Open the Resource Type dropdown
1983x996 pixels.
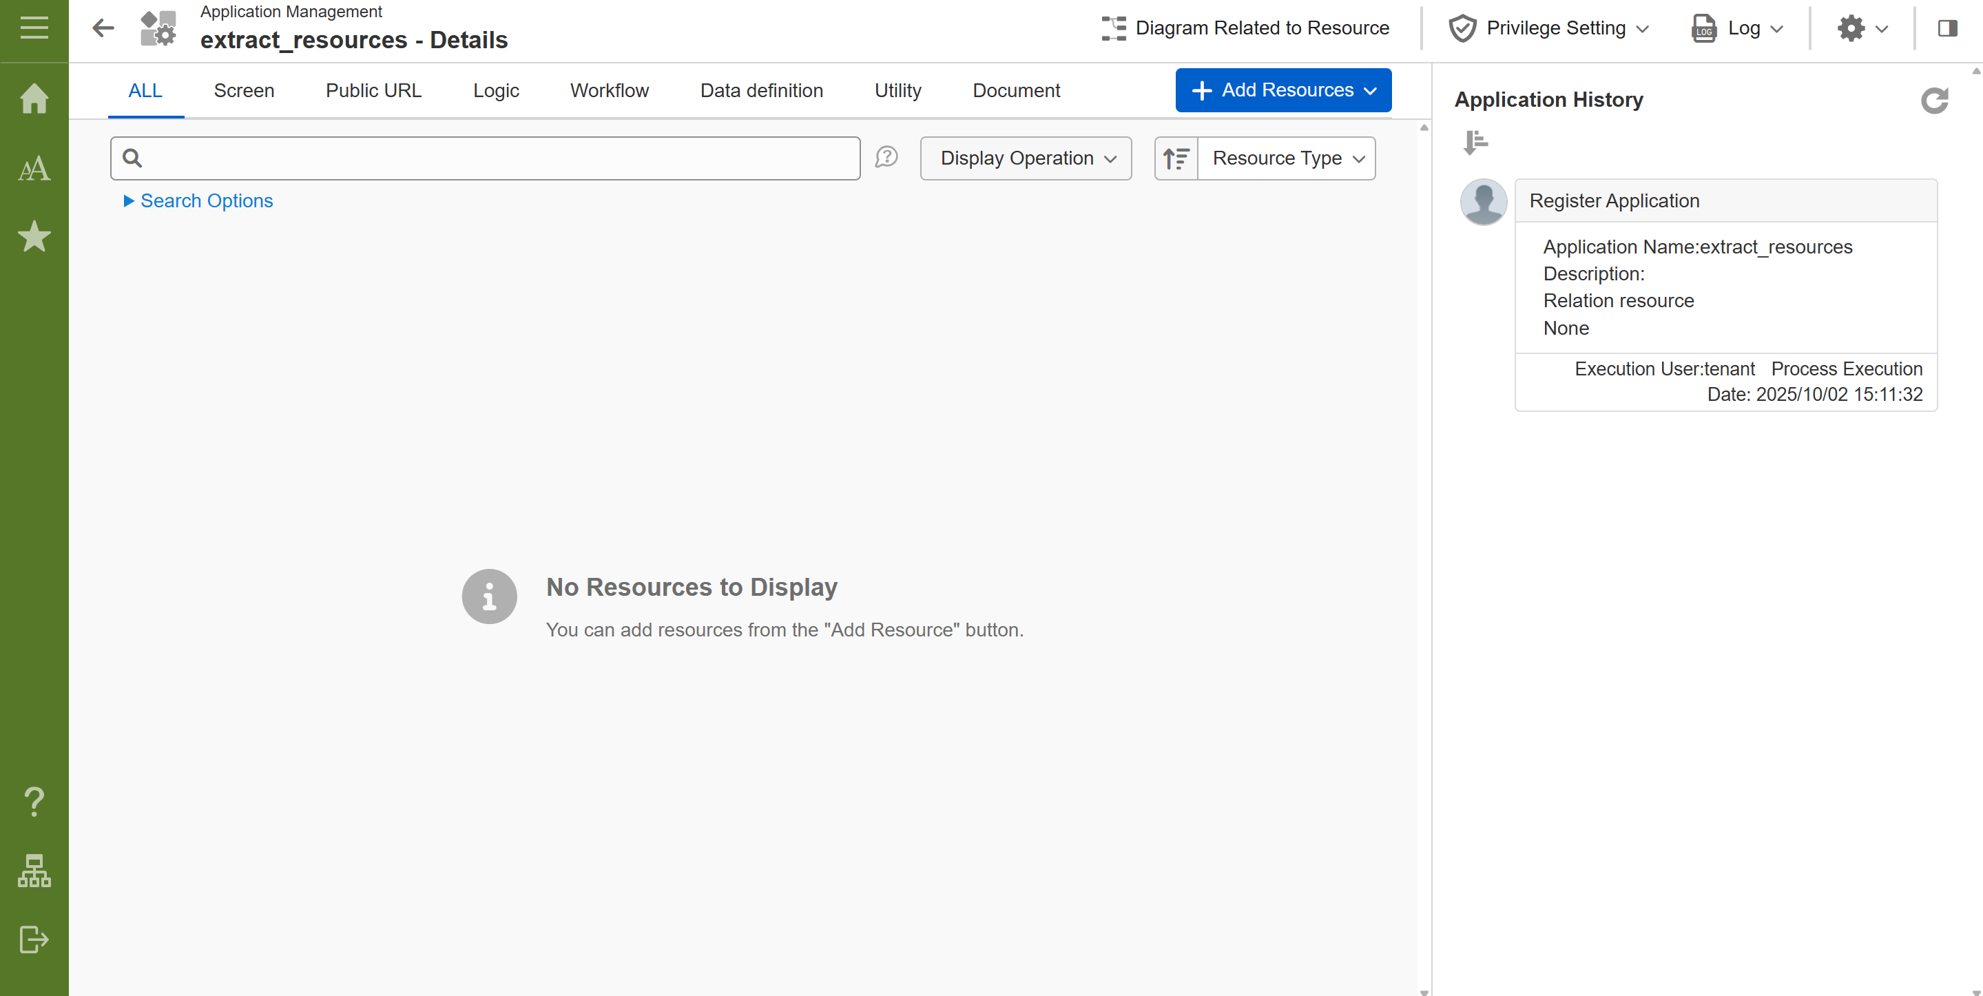coord(1287,158)
